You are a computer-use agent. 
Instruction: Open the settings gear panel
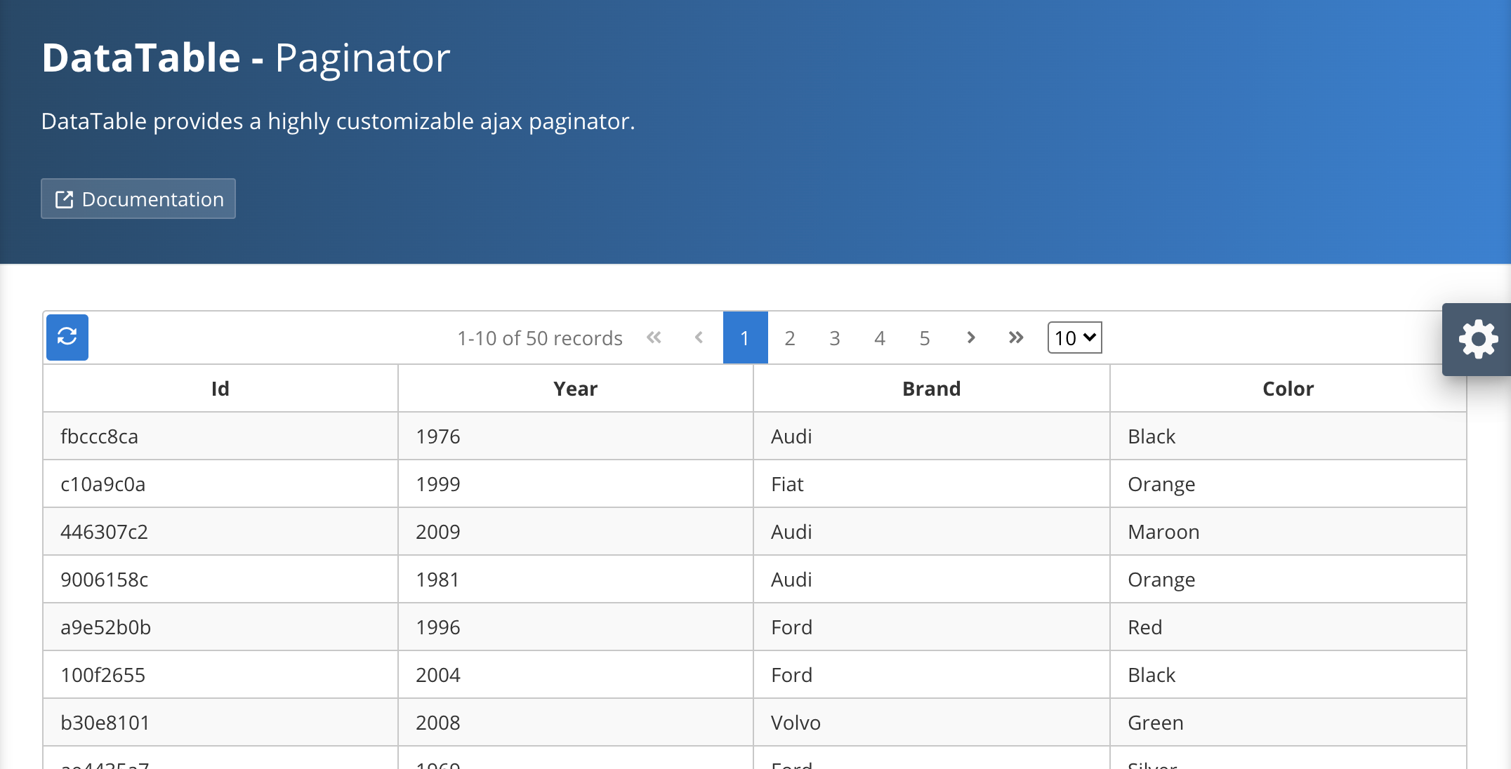[1477, 340]
